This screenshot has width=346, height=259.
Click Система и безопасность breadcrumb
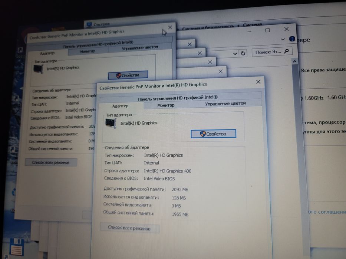pyautogui.click(x=208, y=27)
